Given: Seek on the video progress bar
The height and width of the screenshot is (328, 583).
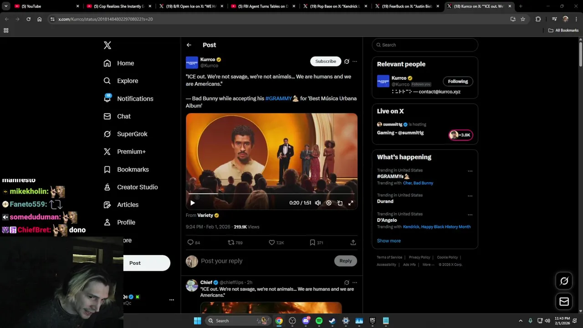Looking at the screenshot, I should coord(271,194).
